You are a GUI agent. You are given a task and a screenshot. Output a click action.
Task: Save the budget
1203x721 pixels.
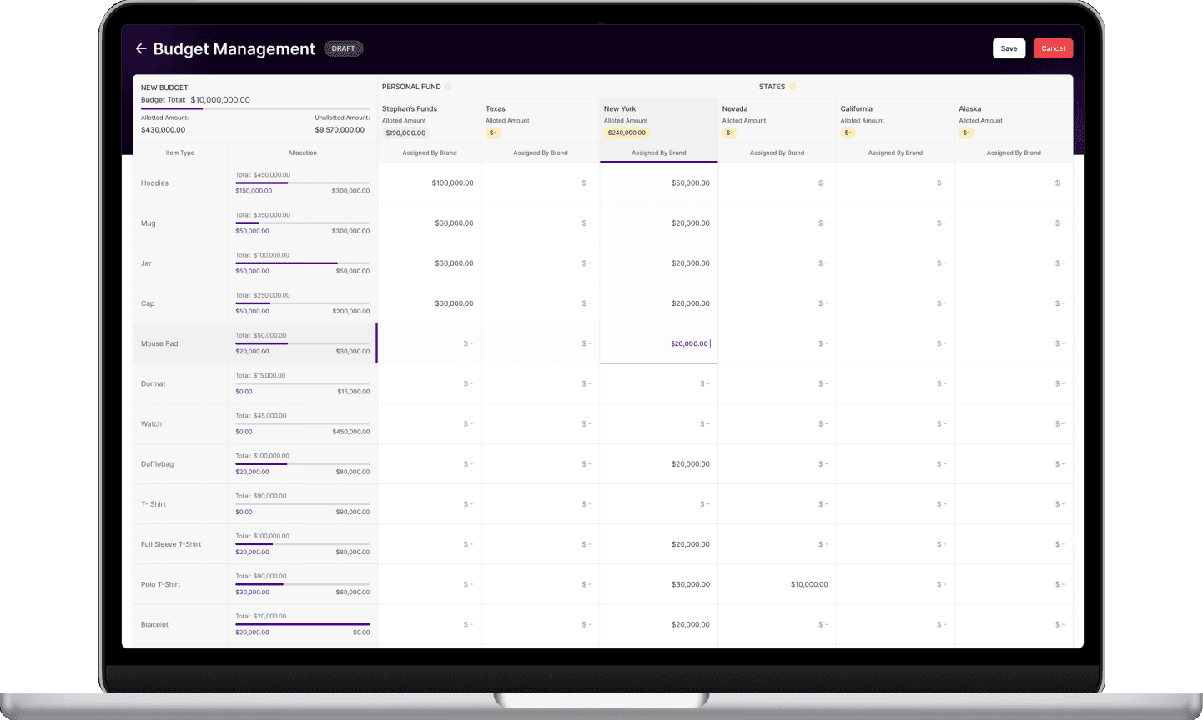pos(1009,48)
